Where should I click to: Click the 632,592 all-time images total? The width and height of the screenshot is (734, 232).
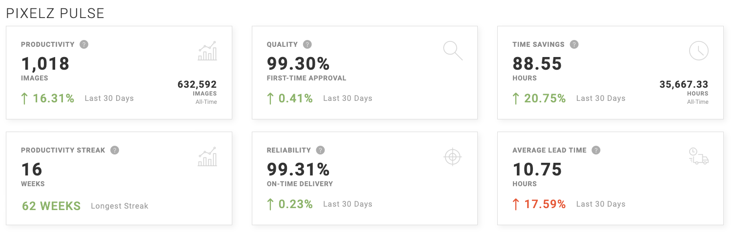pyautogui.click(x=197, y=84)
